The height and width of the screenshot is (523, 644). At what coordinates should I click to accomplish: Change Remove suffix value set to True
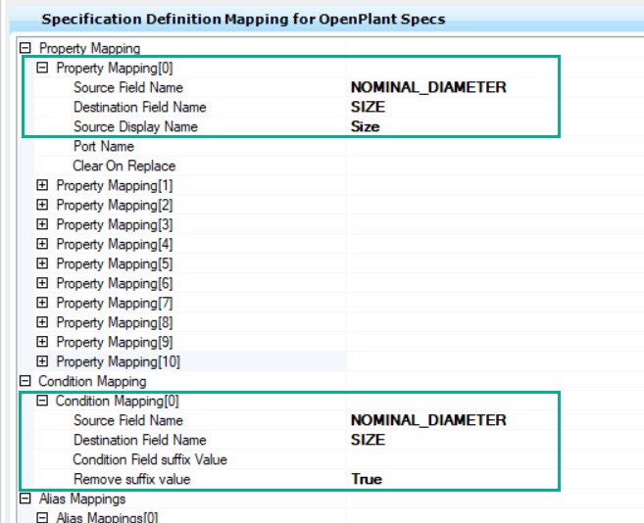pos(367,480)
